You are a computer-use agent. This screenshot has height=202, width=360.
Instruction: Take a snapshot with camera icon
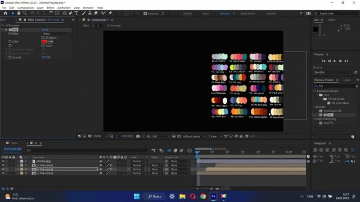point(138,136)
